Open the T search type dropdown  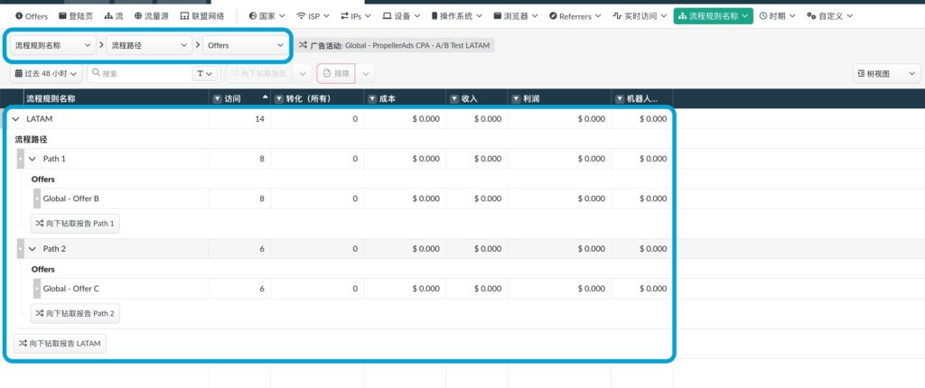pos(205,74)
